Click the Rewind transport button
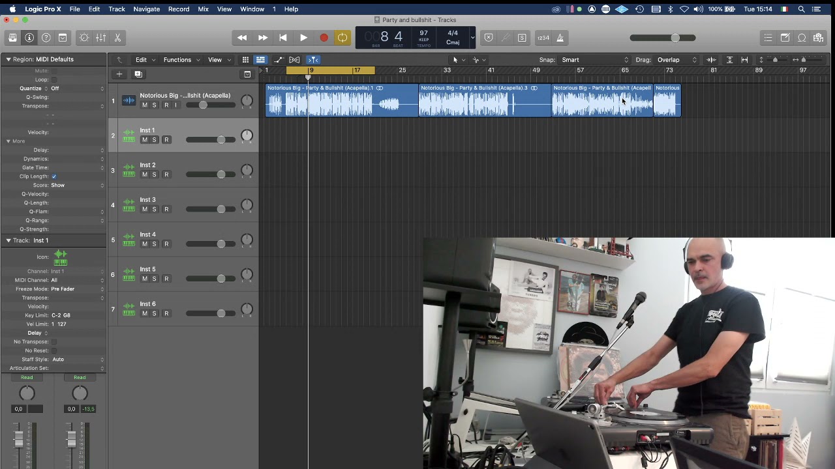The height and width of the screenshot is (469, 835). click(242, 38)
